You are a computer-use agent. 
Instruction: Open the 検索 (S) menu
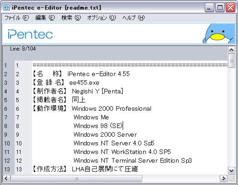point(71,18)
